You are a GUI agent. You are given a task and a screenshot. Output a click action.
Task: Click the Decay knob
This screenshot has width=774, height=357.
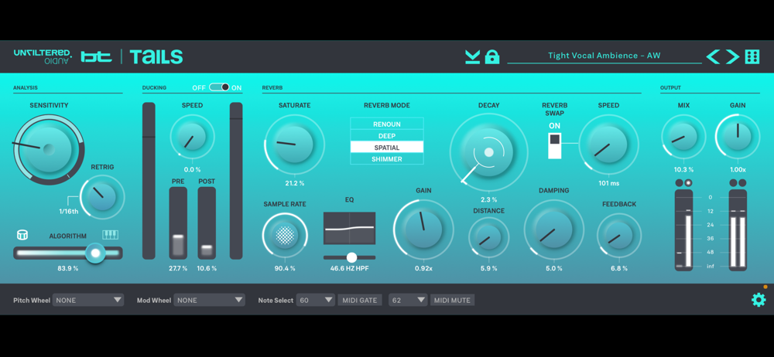[x=488, y=152]
